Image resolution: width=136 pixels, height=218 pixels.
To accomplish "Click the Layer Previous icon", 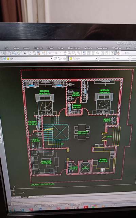I will pos(60,59).
